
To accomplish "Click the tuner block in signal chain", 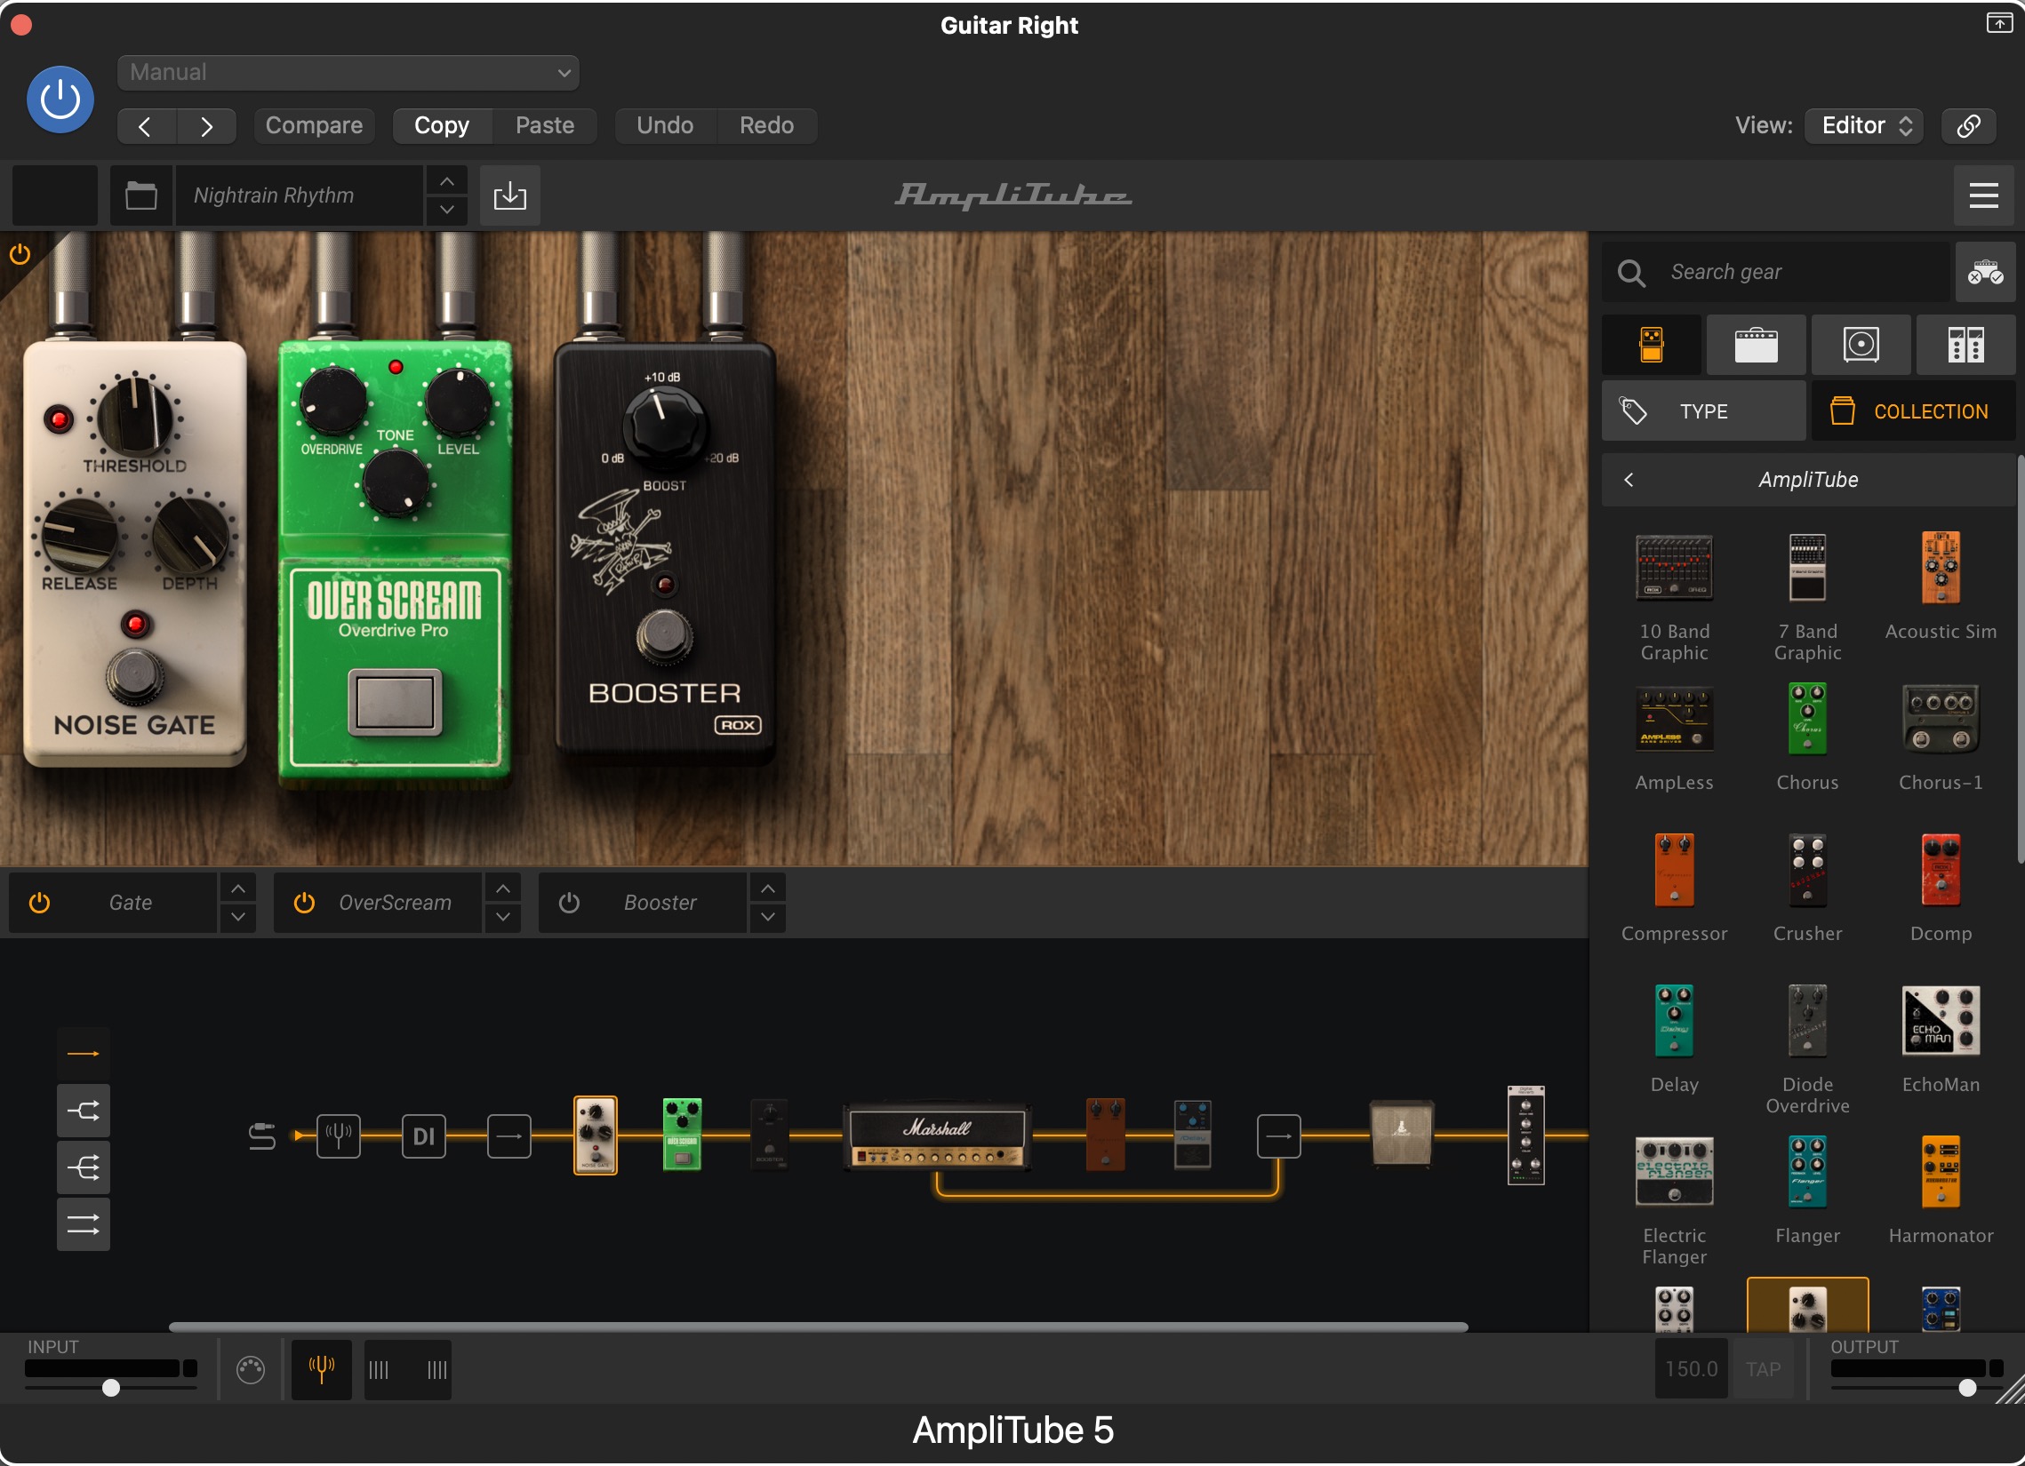I will tap(339, 1135).
